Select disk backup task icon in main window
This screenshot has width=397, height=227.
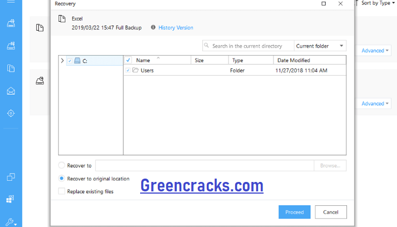39,81
